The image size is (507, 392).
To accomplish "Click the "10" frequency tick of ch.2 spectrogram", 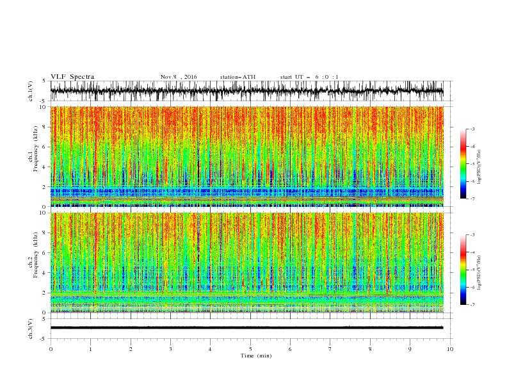I will (x=43, y=213).
